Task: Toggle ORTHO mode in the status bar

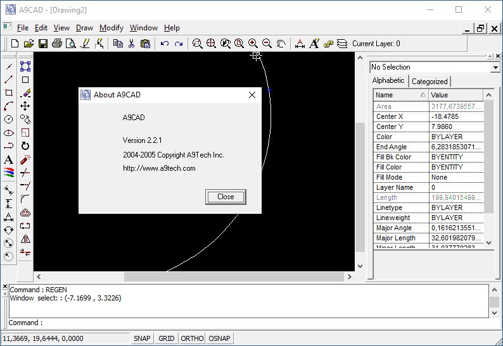Action: 192,338
